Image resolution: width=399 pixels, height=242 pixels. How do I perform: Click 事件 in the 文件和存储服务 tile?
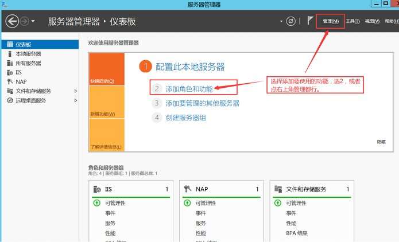[x=291, y=213]
